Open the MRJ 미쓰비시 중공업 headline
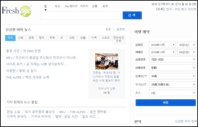 (43, 58)
